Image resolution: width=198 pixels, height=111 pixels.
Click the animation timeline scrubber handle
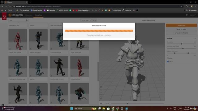pyautogui.click(x=127, y=104)
